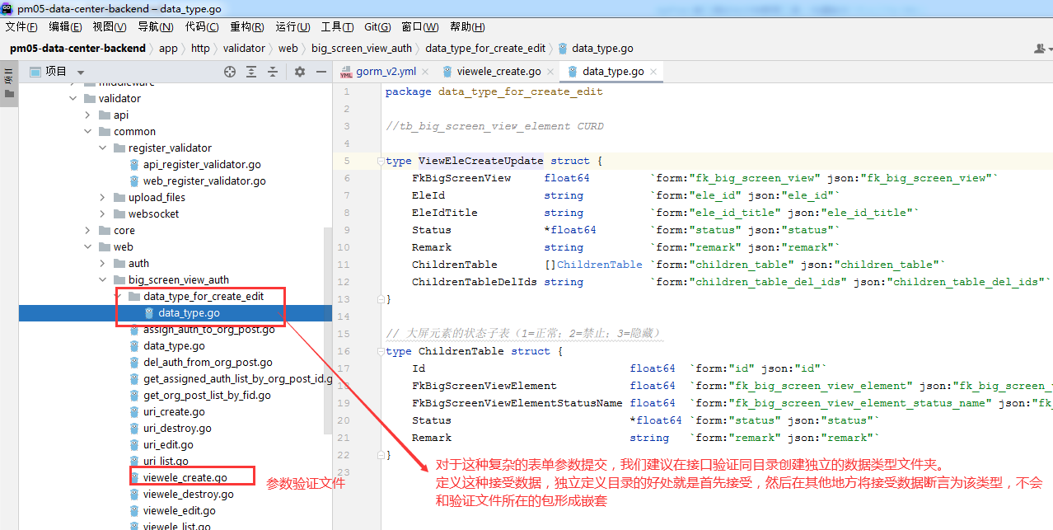The width and height of the screenshot is (1053, 530).
Task: Fold the ViewEleCreateUpdate struct at line 5
Action: tap(380, 161)
